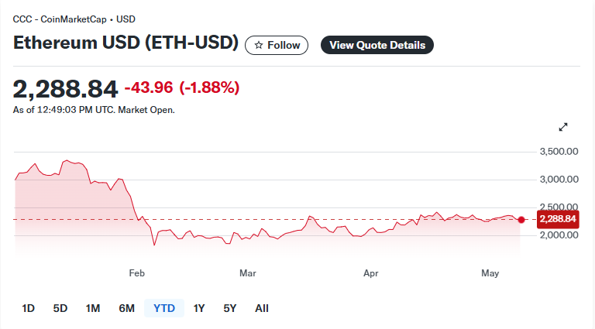Select the 1D time range
595x329 pixels.
pos(29,308)
